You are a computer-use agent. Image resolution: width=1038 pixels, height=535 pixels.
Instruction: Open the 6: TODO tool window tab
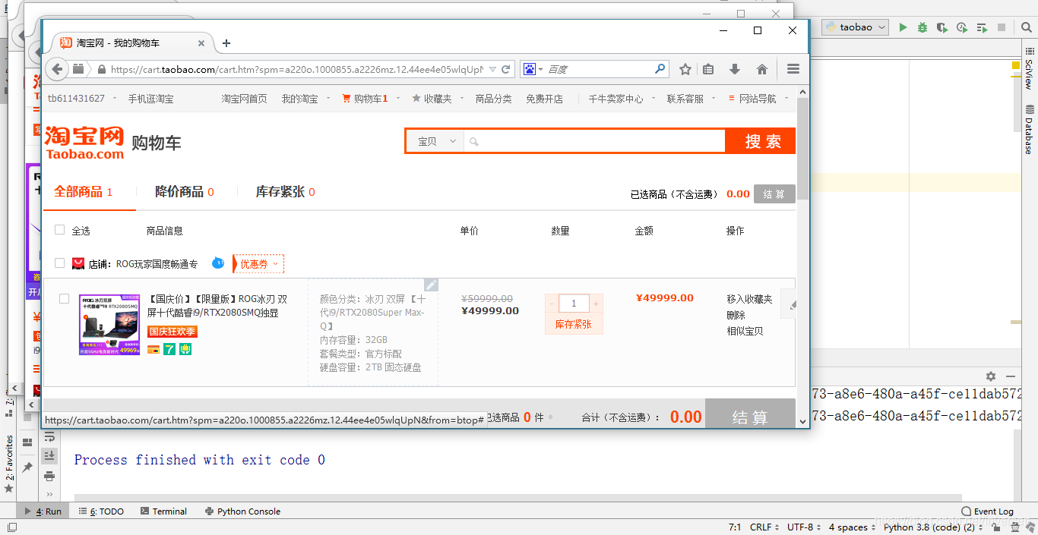pos(102,511)
